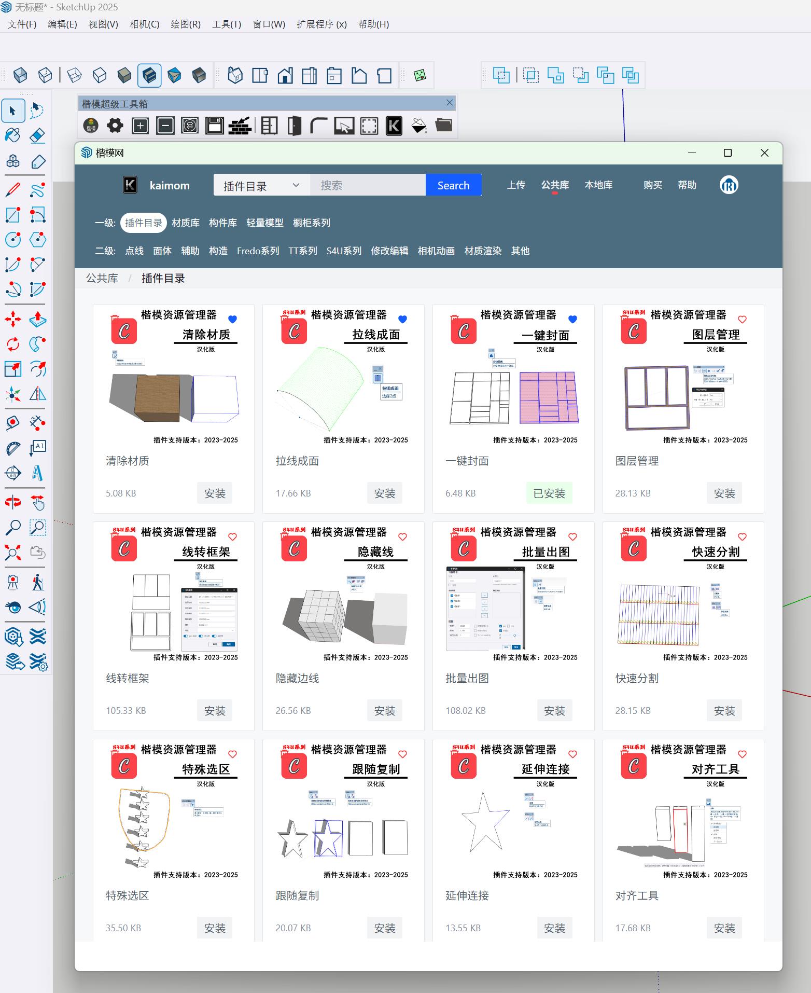Favorite the 线转框架 plugin heart
The width and height of the screenshot is (811, 993).
[232, 536]
